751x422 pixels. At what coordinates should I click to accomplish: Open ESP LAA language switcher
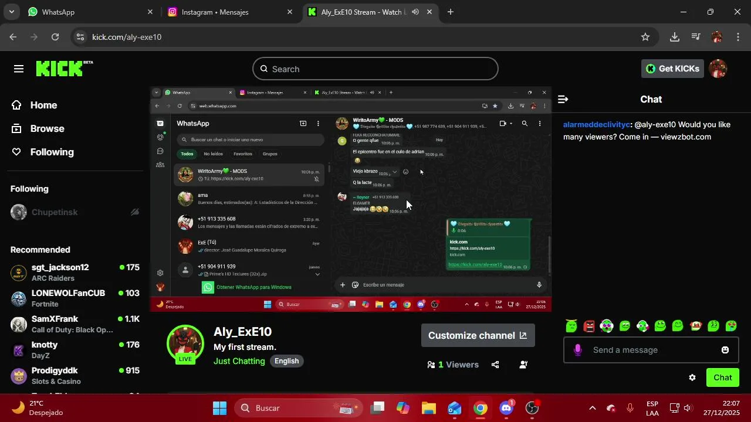pos(652,408)
